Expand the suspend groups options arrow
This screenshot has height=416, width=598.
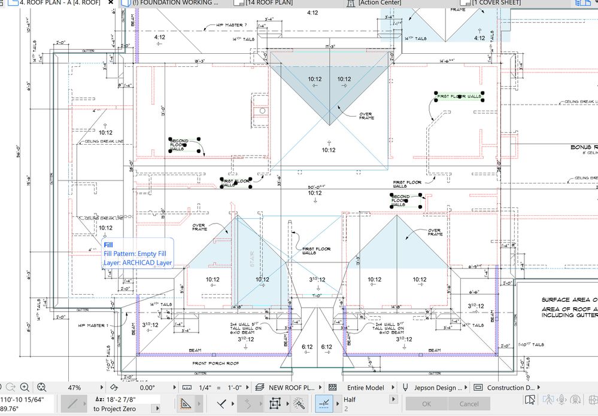click(x=287, y=404)
